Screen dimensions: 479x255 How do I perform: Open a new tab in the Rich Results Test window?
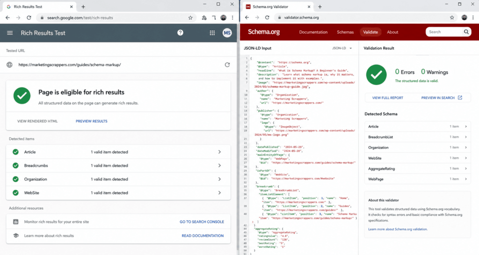[83, 7]
